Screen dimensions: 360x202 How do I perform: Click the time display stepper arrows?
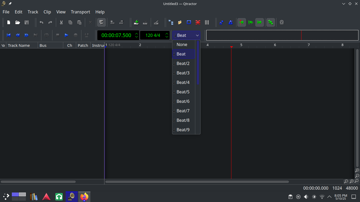pyautogui.click(x=137, y=35)
